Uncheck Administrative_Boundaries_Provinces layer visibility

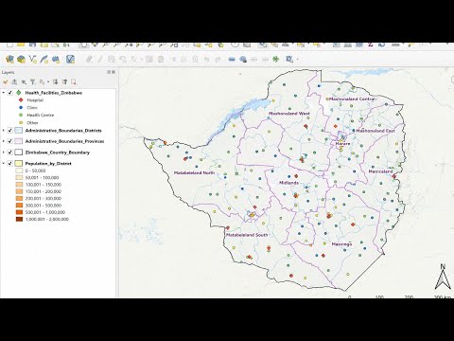10,141
